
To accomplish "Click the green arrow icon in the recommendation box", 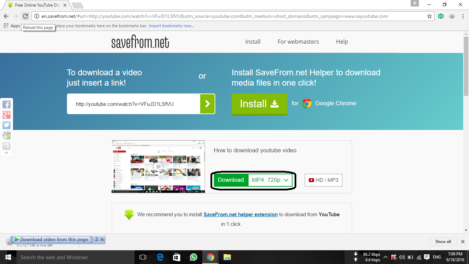I will (129, 214).
